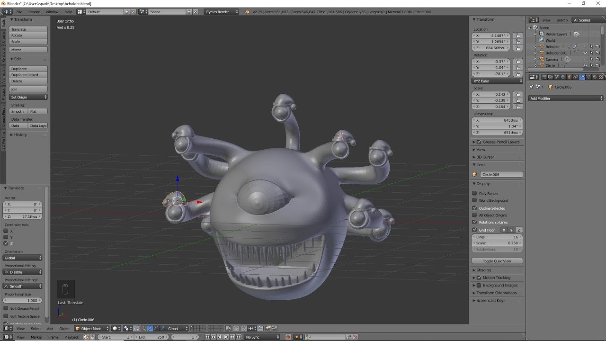The image size is (606, 341).
Task: Open the Add menu in 3D view header
Action: tap(50, 328)
